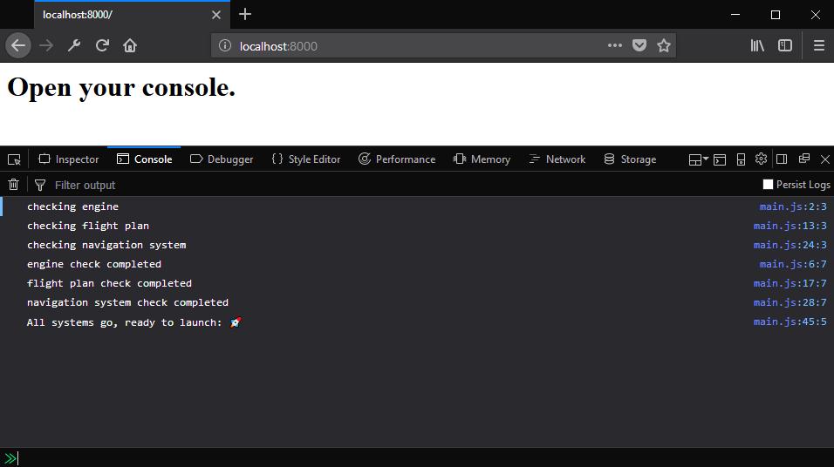Screen dimensions: 834x467
Task: Open the Debugger tab
Action: tap(222, 159)
